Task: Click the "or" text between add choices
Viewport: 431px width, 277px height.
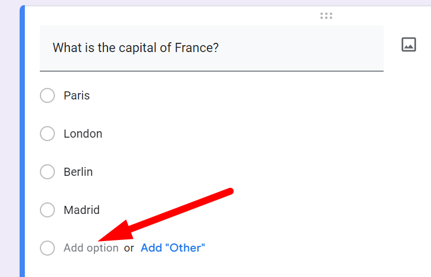Action: pyautogui.click(x=129, y=248)
